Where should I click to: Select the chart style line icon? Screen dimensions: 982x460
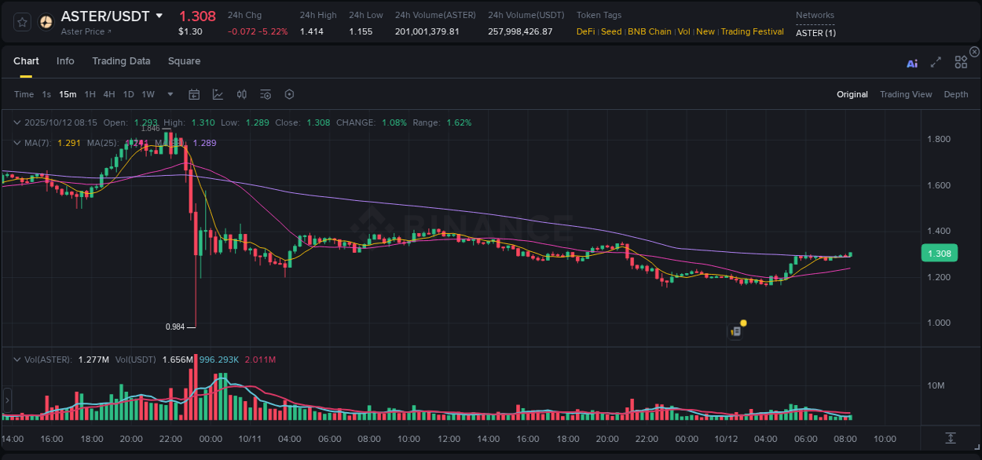coord(218,93)
